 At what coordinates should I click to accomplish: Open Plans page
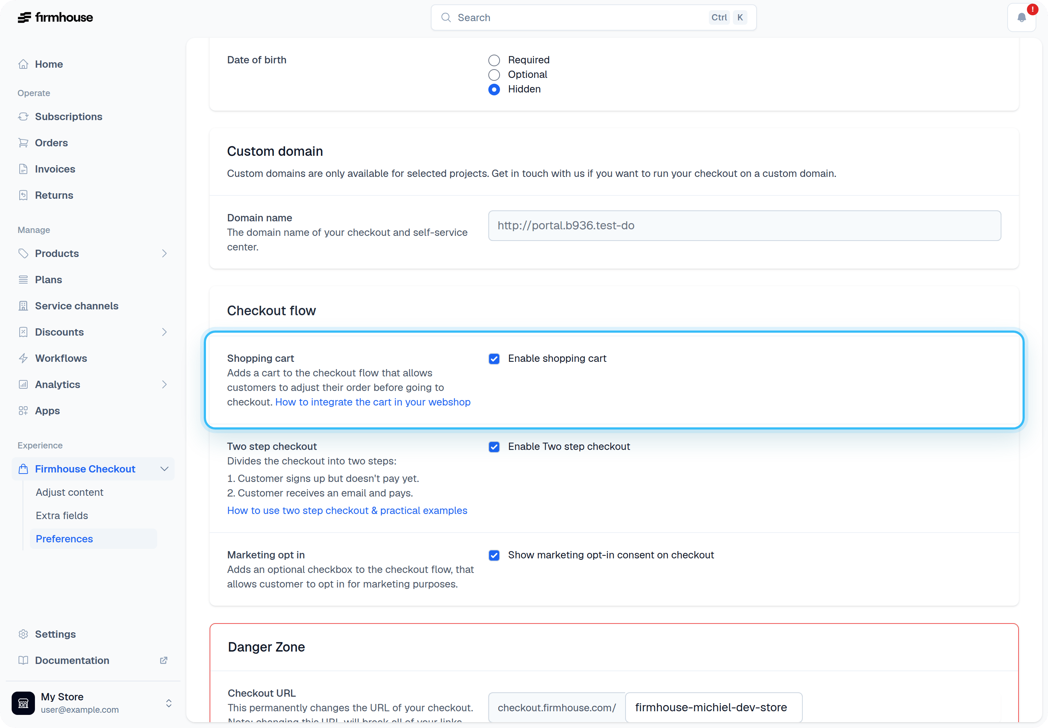pyautogui.click(x=93, y=280)
